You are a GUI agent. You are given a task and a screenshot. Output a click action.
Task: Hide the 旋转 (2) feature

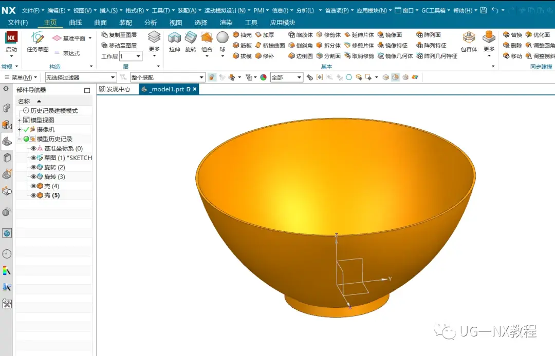coord(33,167)
